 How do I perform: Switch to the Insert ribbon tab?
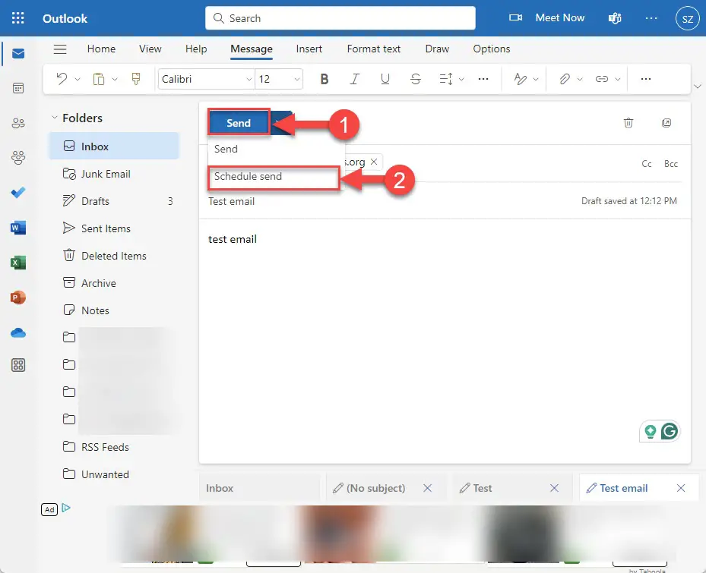[x=309, y=49]
